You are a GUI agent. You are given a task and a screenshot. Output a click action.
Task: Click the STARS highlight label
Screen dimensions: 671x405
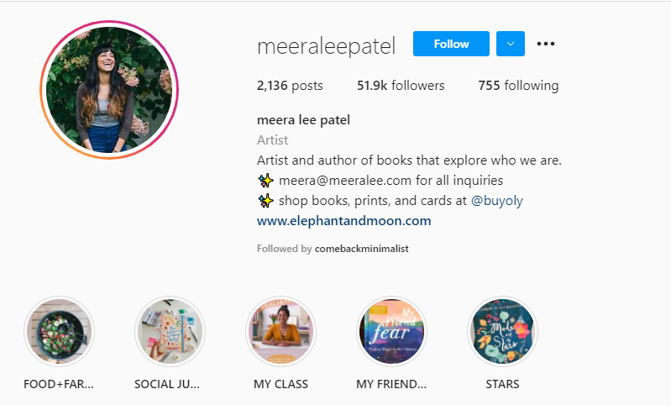[x=501, y=385]
